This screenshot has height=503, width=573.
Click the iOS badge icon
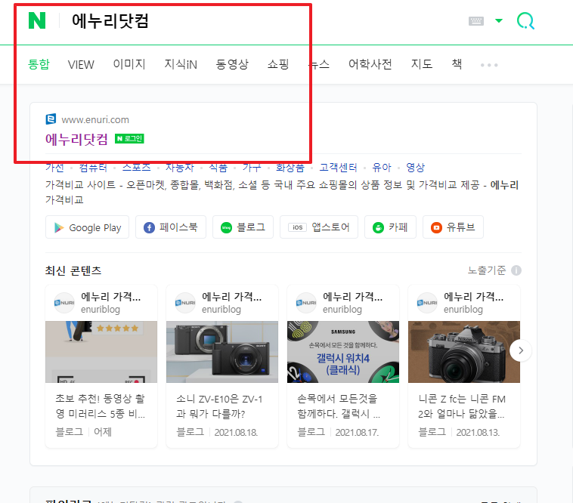point(298,227)
